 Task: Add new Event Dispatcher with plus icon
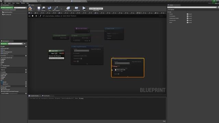point(26,86)
